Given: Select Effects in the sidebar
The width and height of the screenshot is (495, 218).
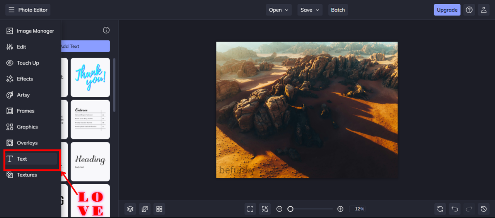Looking at the screenshot, I should [31, 79].
